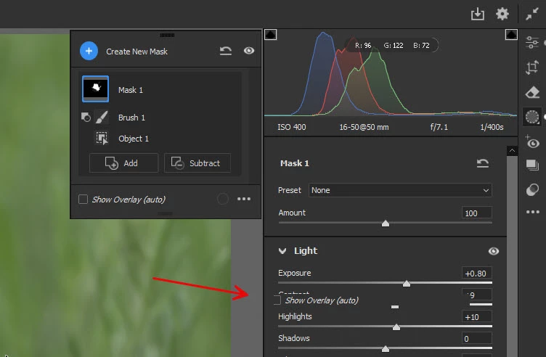This screenshot has height=357, width=546.
Task: Select the Crop and Rotate tool
Action: click(532, 67)
